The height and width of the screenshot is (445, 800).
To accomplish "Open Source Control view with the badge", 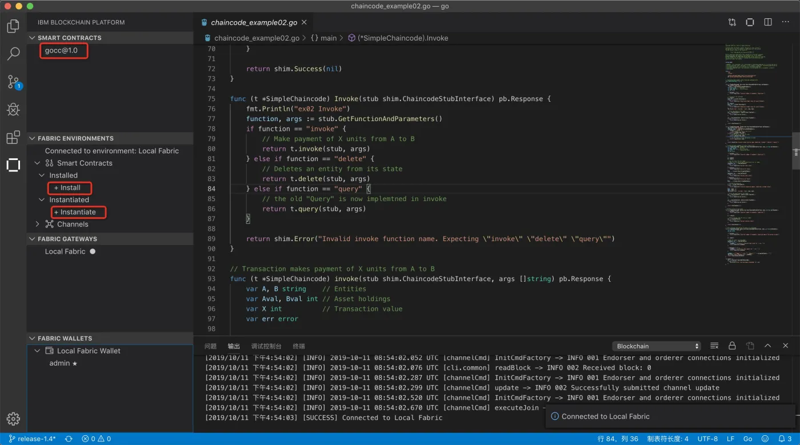I will pyautogui.click(x=13, y=82).
